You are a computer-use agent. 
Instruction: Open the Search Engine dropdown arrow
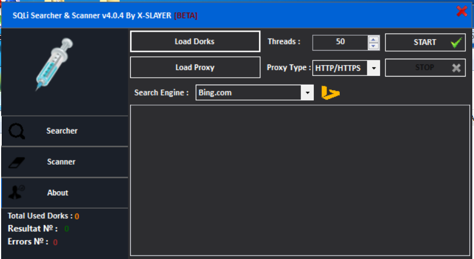pos(308,93)
